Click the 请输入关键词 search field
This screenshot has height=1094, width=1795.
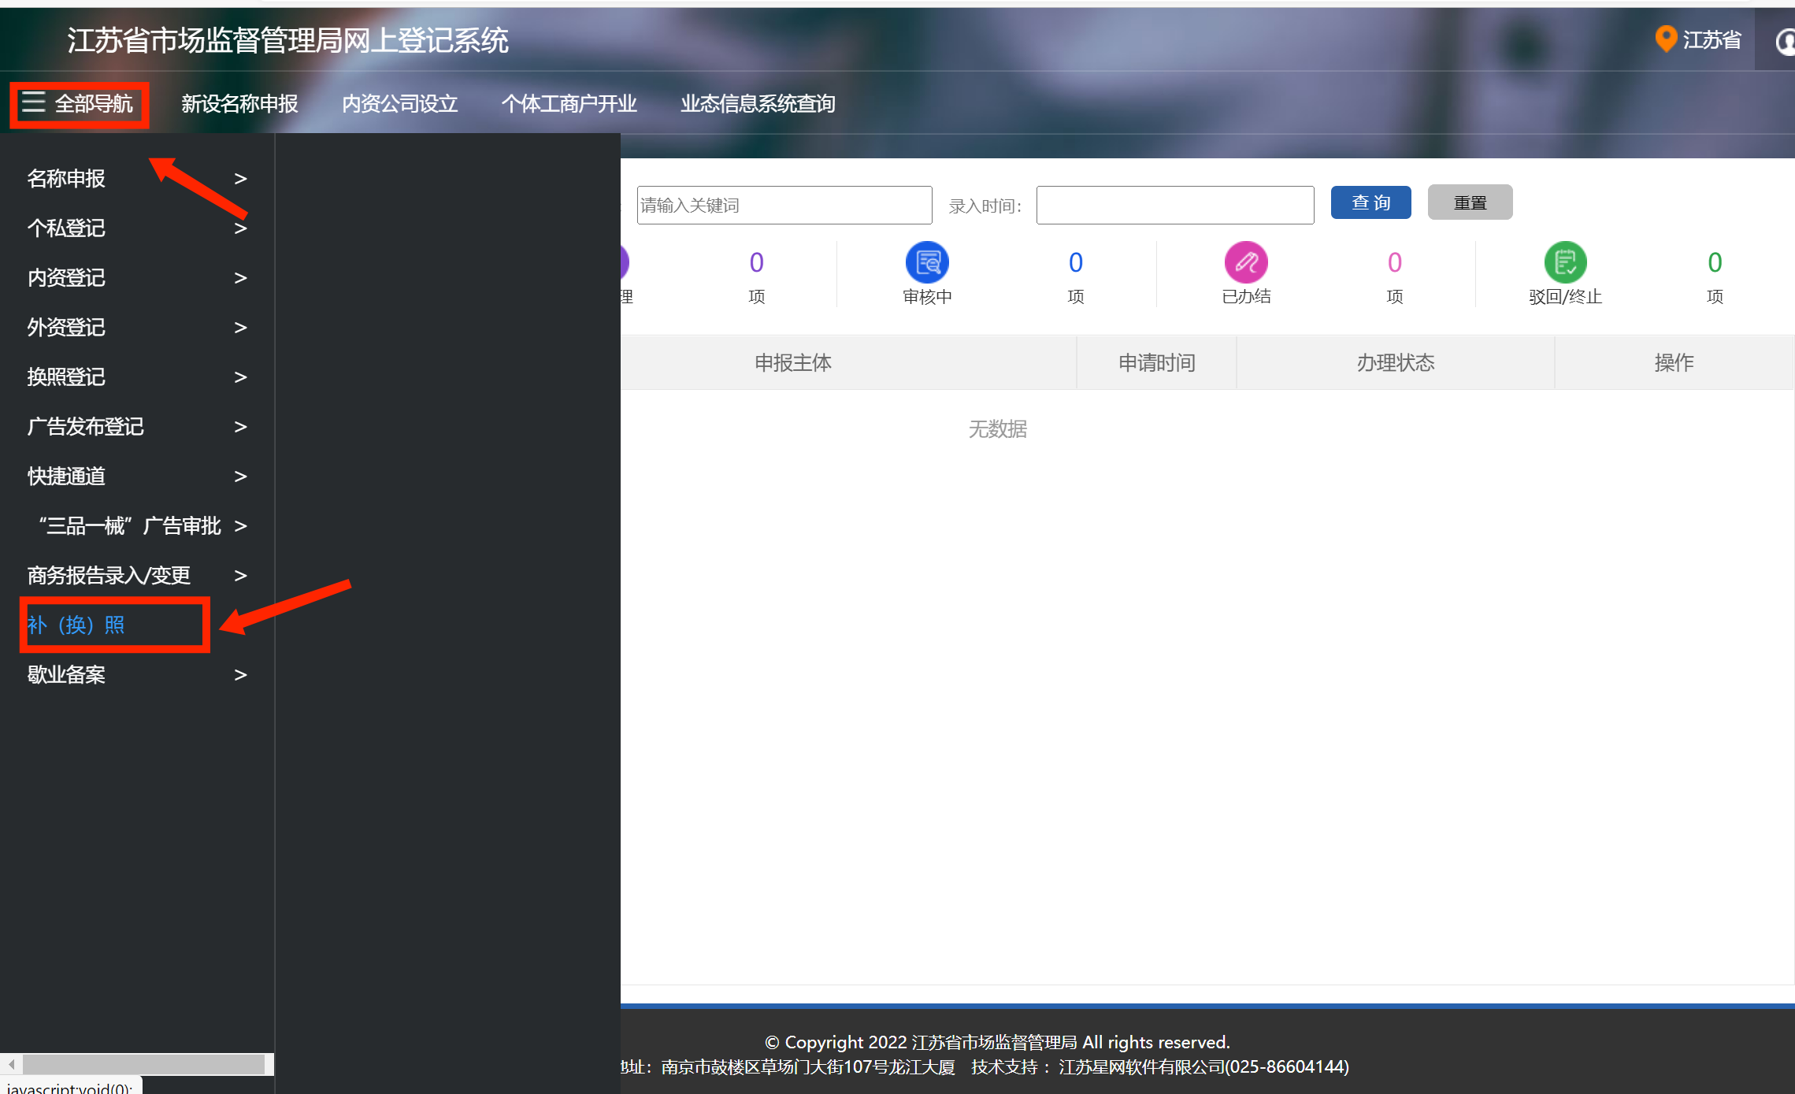pyautogui.click(x=784, y=206)
